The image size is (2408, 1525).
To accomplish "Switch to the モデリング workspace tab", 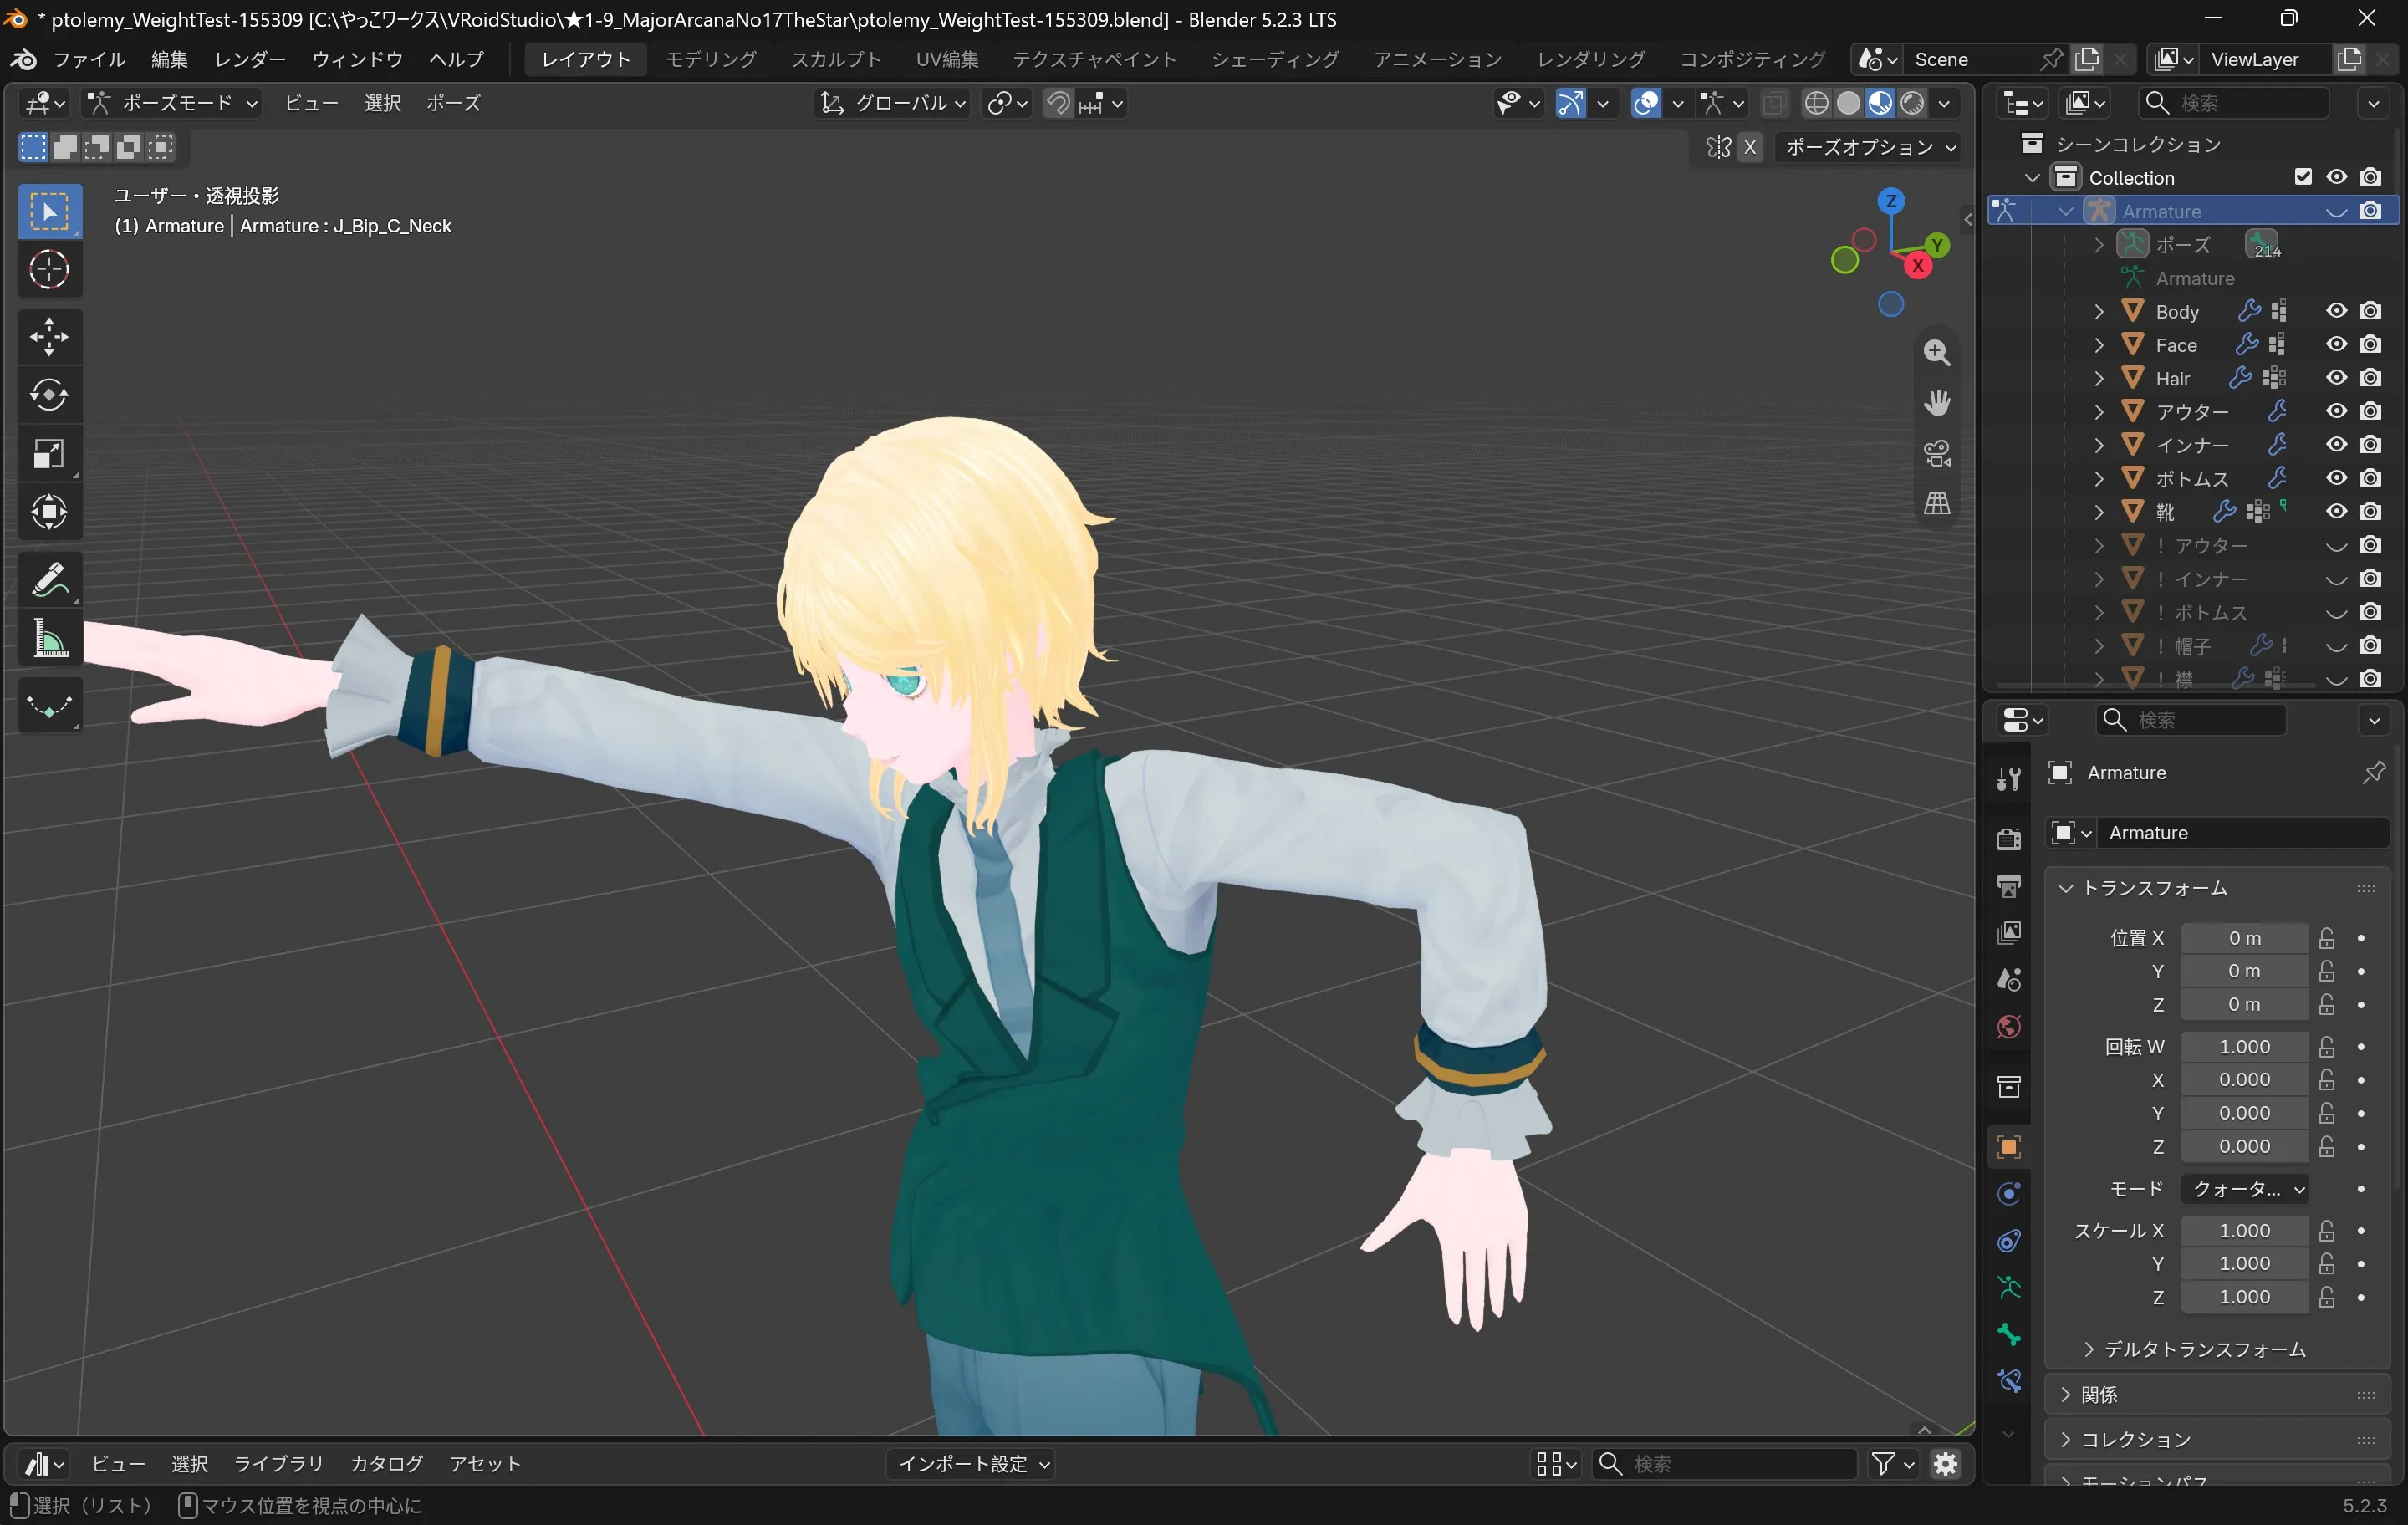I will point(711,59).
